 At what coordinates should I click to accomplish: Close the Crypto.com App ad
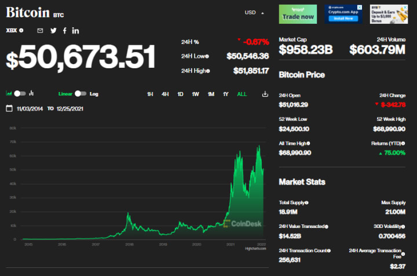point(359,7)
